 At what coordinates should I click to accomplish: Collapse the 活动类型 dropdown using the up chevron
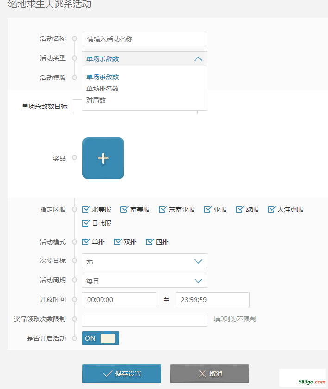coord(198,59)
